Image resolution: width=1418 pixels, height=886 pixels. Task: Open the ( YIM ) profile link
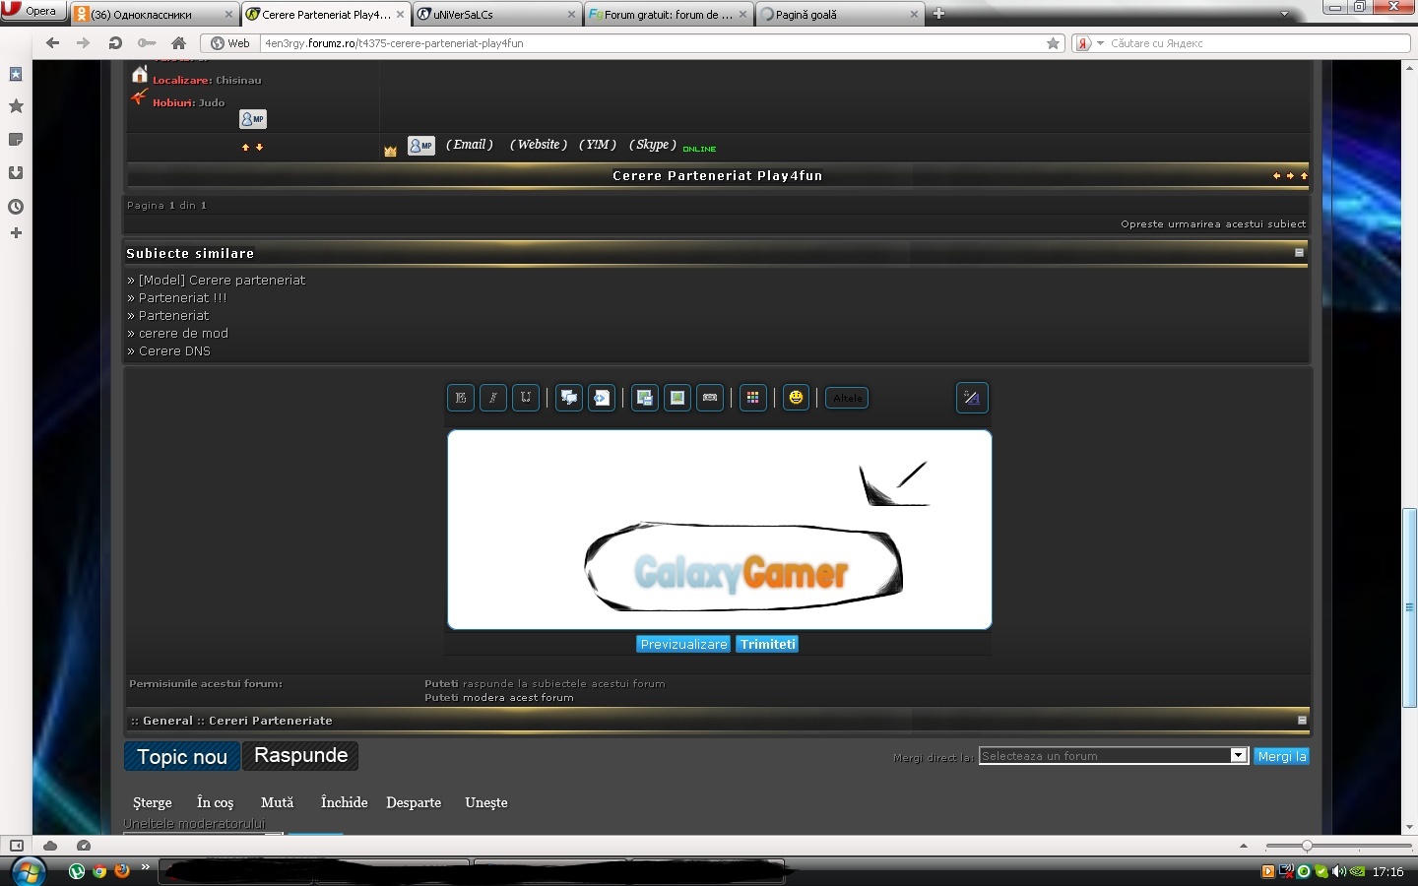tap(598, 145)
